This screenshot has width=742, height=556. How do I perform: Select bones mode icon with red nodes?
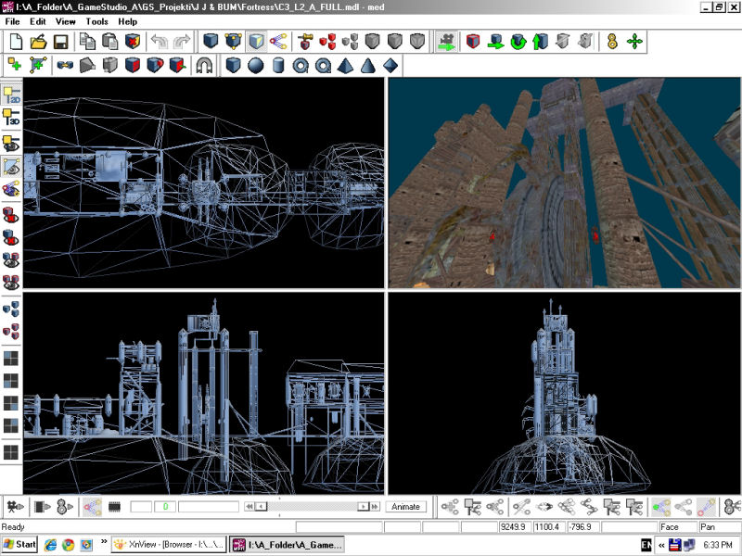click(x=279, y=42)
